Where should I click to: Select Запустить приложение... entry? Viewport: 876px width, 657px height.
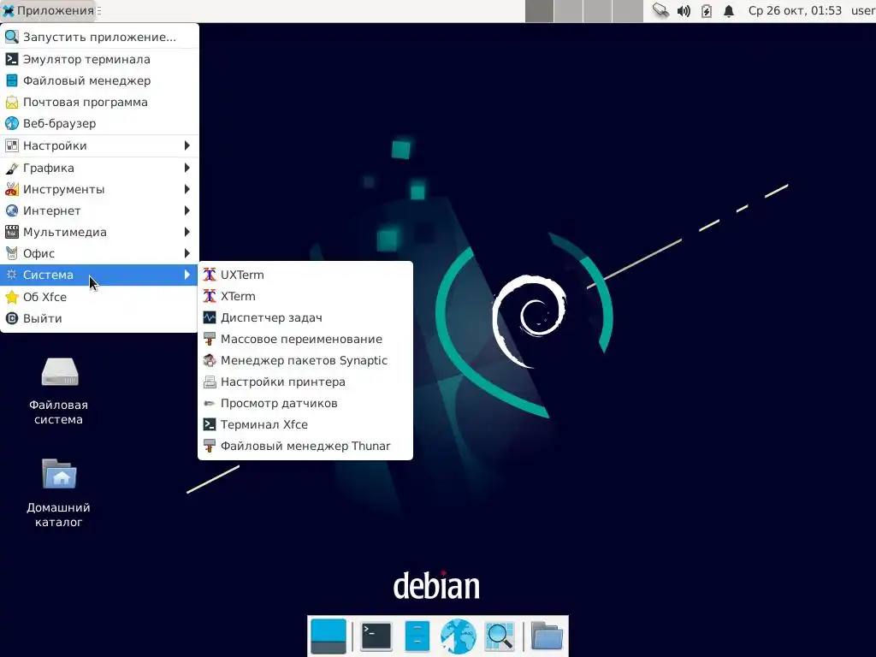(x=99, y=37)
